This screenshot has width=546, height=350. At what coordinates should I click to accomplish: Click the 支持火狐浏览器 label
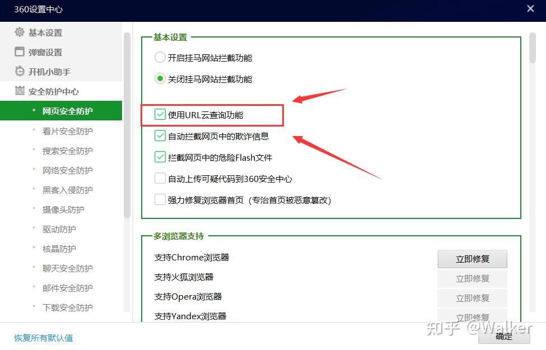coord(184,277)
